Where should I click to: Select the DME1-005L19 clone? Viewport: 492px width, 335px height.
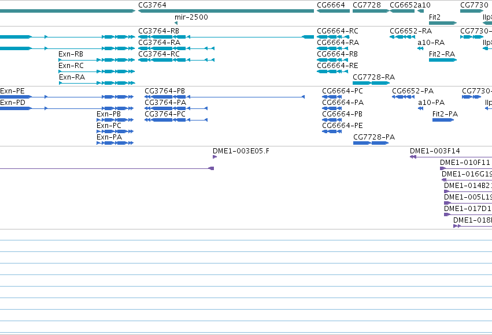click(x=468, y=204)
